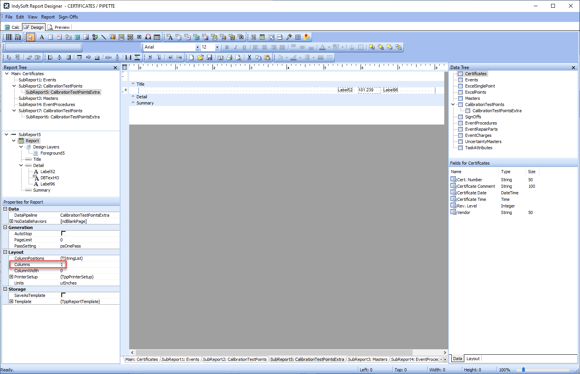Image resolution: width=580 pixels, height=374 pixels.
Task: Open the font name dropdown
Action: click(197, 47)
